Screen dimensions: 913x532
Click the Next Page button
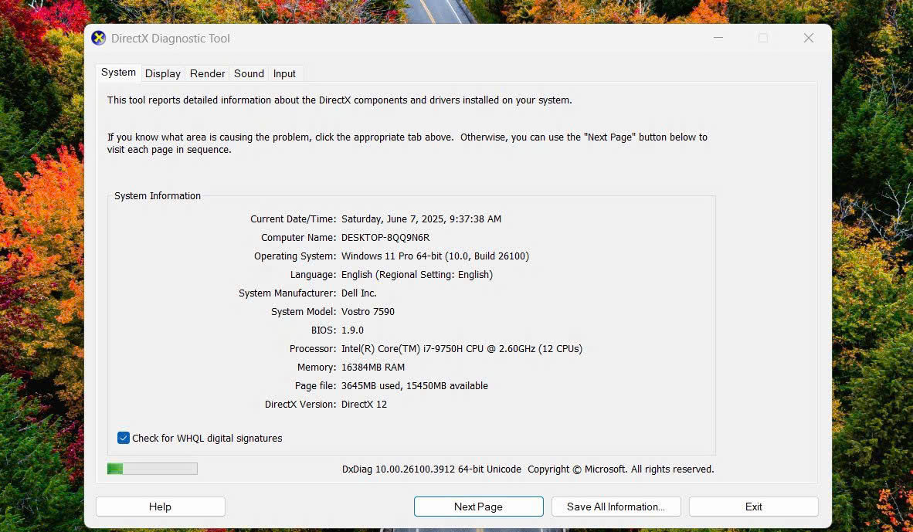(x=478, y=507)
